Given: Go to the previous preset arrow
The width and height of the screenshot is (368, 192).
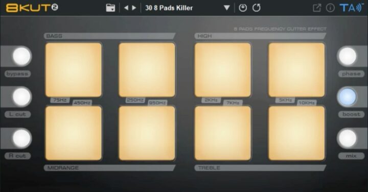Looking at the screenshot, I should pyautogui.click(x=126, y=8).
